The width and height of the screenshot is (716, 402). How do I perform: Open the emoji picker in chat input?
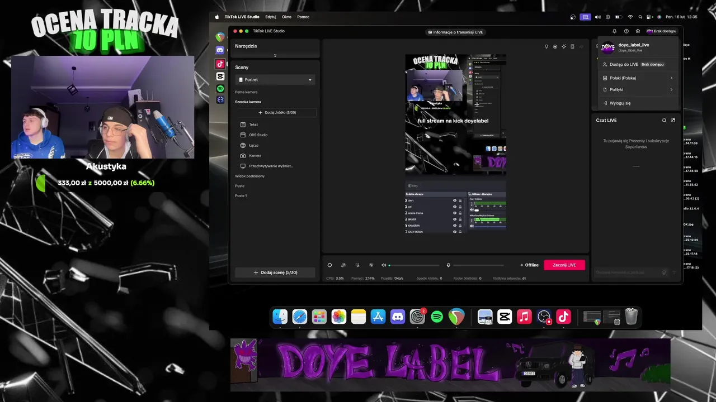coord(664,272)
